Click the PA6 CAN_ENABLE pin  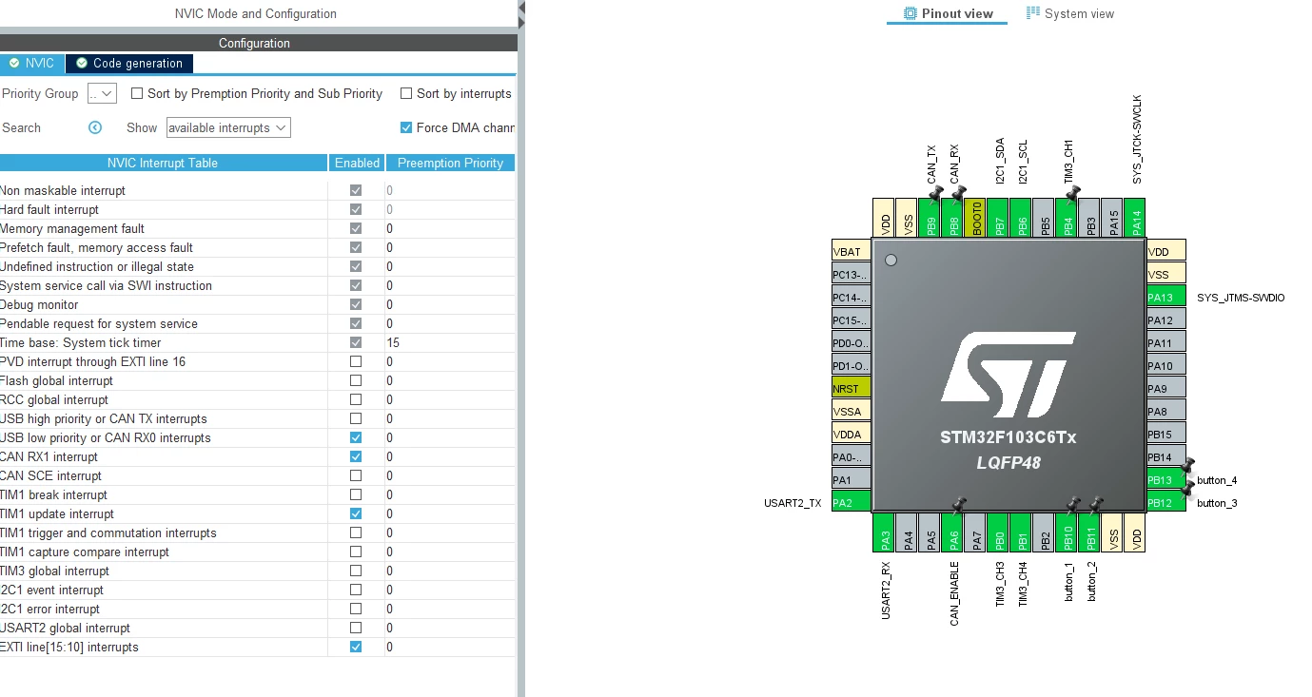[953, 532]
